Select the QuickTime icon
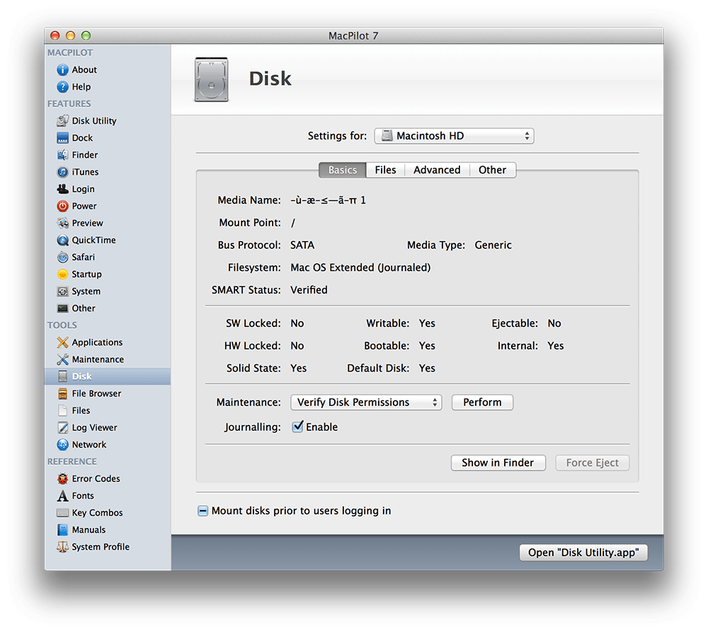708x632 pixels. 62,240
